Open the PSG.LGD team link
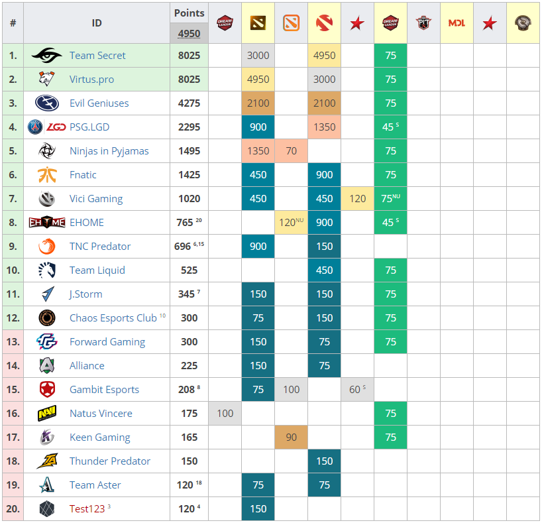The height and width of the screenshot is (523, 542). point(89,127)
